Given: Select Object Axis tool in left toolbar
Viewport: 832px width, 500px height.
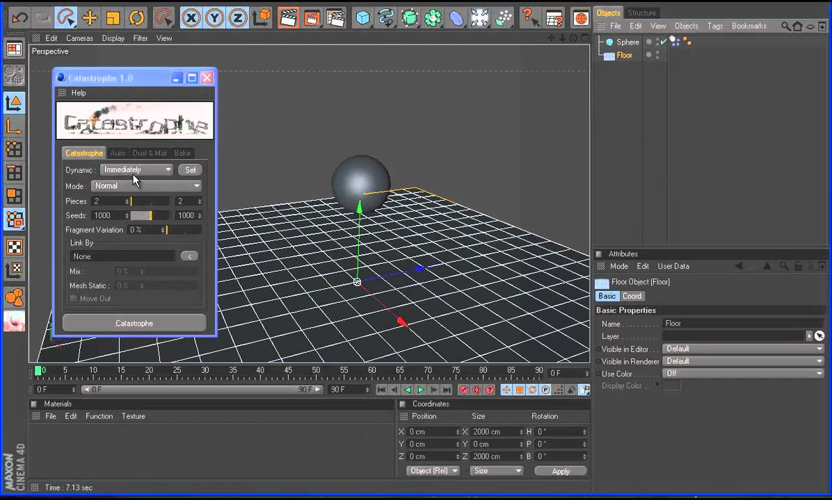Looking at the screenshot, I should click(x=14, y=126).
